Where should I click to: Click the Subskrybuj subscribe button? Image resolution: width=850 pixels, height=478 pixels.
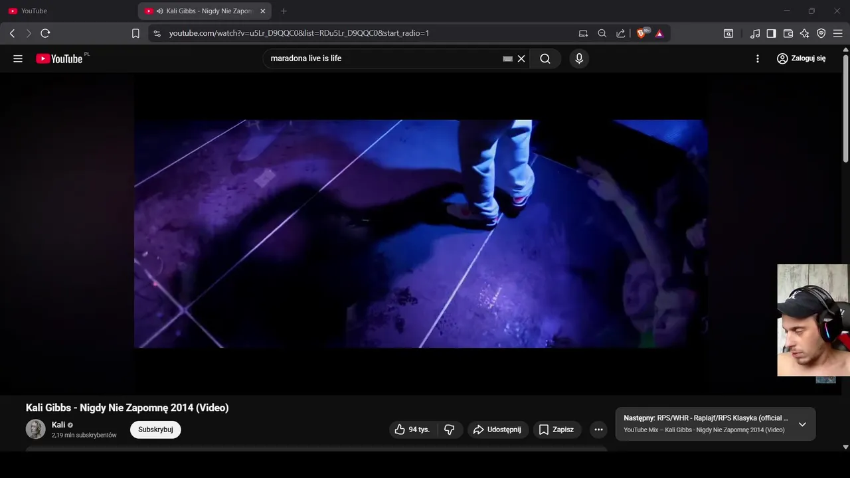(x=155, y=430)
